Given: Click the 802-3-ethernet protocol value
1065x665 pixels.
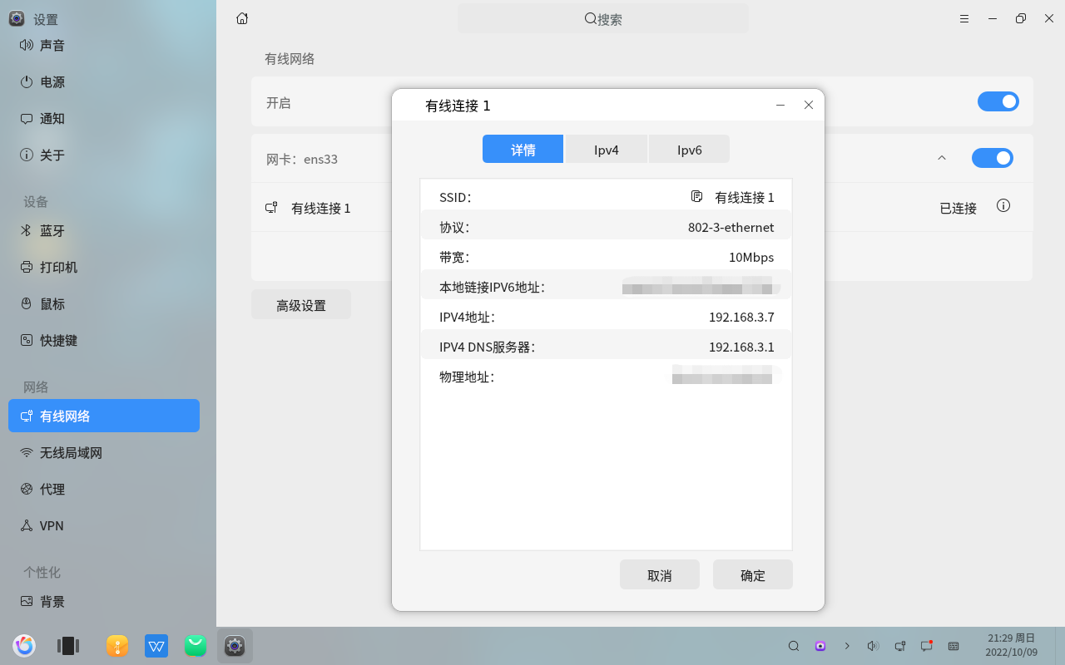Looking at the screenshot, I should pos(731,227).
